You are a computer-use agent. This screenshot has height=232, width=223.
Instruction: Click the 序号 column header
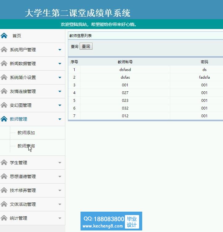[x=74, y=62]
